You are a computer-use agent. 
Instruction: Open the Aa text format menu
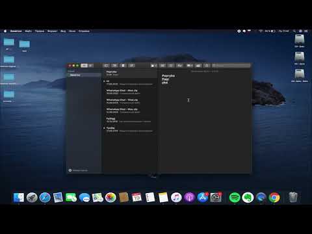pyautogui.click(x=179, y=66)
